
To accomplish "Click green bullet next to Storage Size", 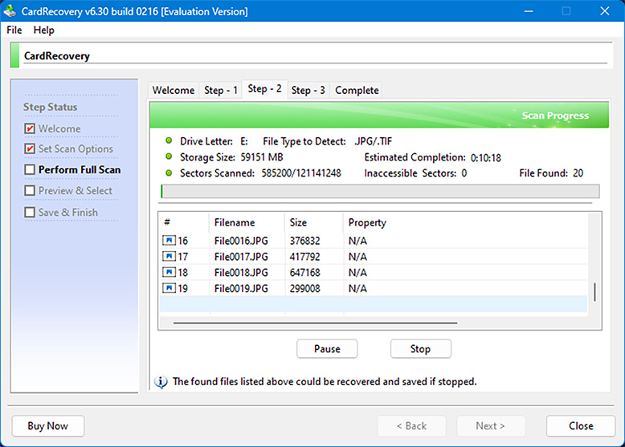I will pos(169,156).
